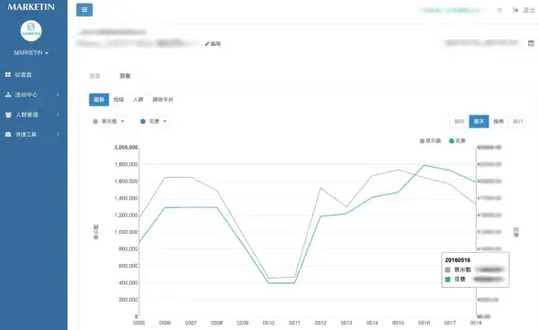Expand the 快捷工具 sidebar menu chevron
The height and width of the screenshot is (330, 539).
58,135
